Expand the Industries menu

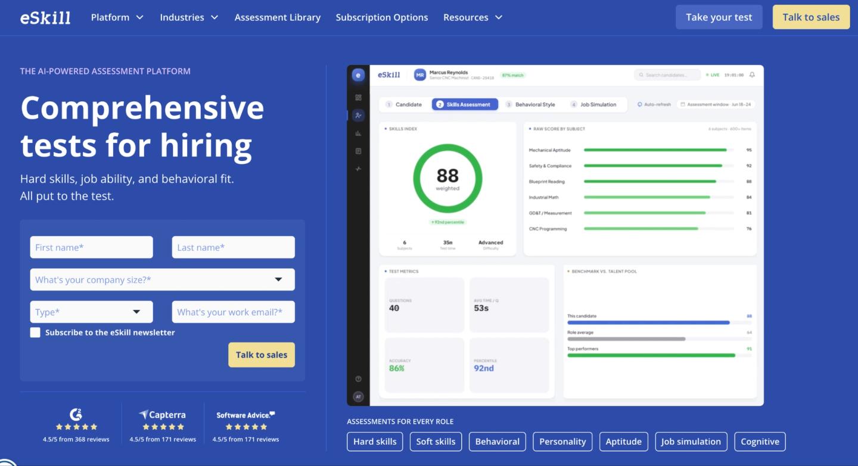tap(189, 17)
